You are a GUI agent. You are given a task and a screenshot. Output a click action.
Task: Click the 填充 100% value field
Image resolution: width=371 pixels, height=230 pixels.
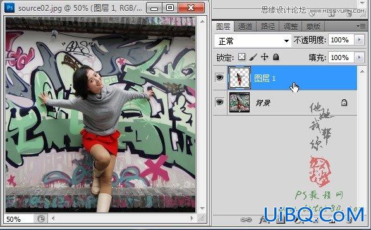click(x=341, y=57)
